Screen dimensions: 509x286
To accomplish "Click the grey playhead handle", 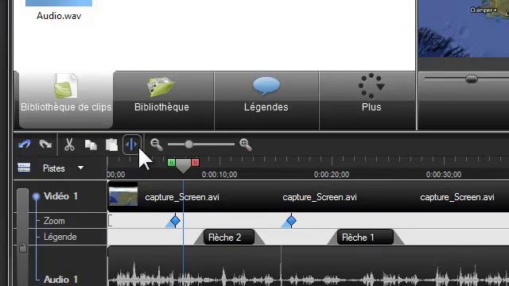I will coord(183,166).
